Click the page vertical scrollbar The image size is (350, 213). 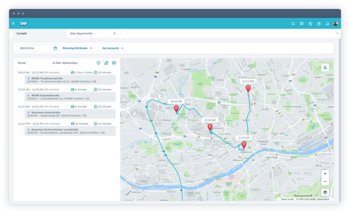(x=340, y=120)
